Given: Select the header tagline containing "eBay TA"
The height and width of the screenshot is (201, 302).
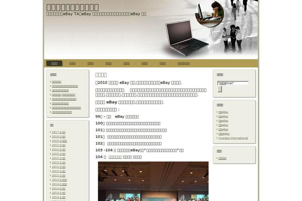Looking at the screenshot, I should 96,14.
